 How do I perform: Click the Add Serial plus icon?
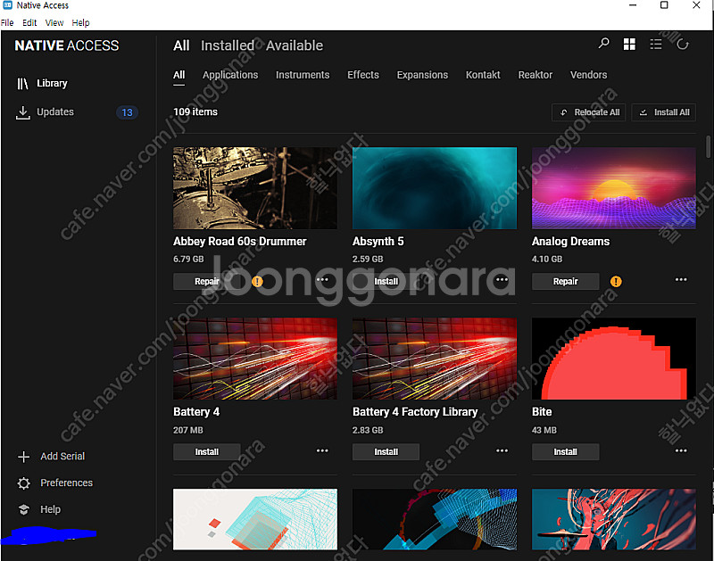(x=24, y=457)
